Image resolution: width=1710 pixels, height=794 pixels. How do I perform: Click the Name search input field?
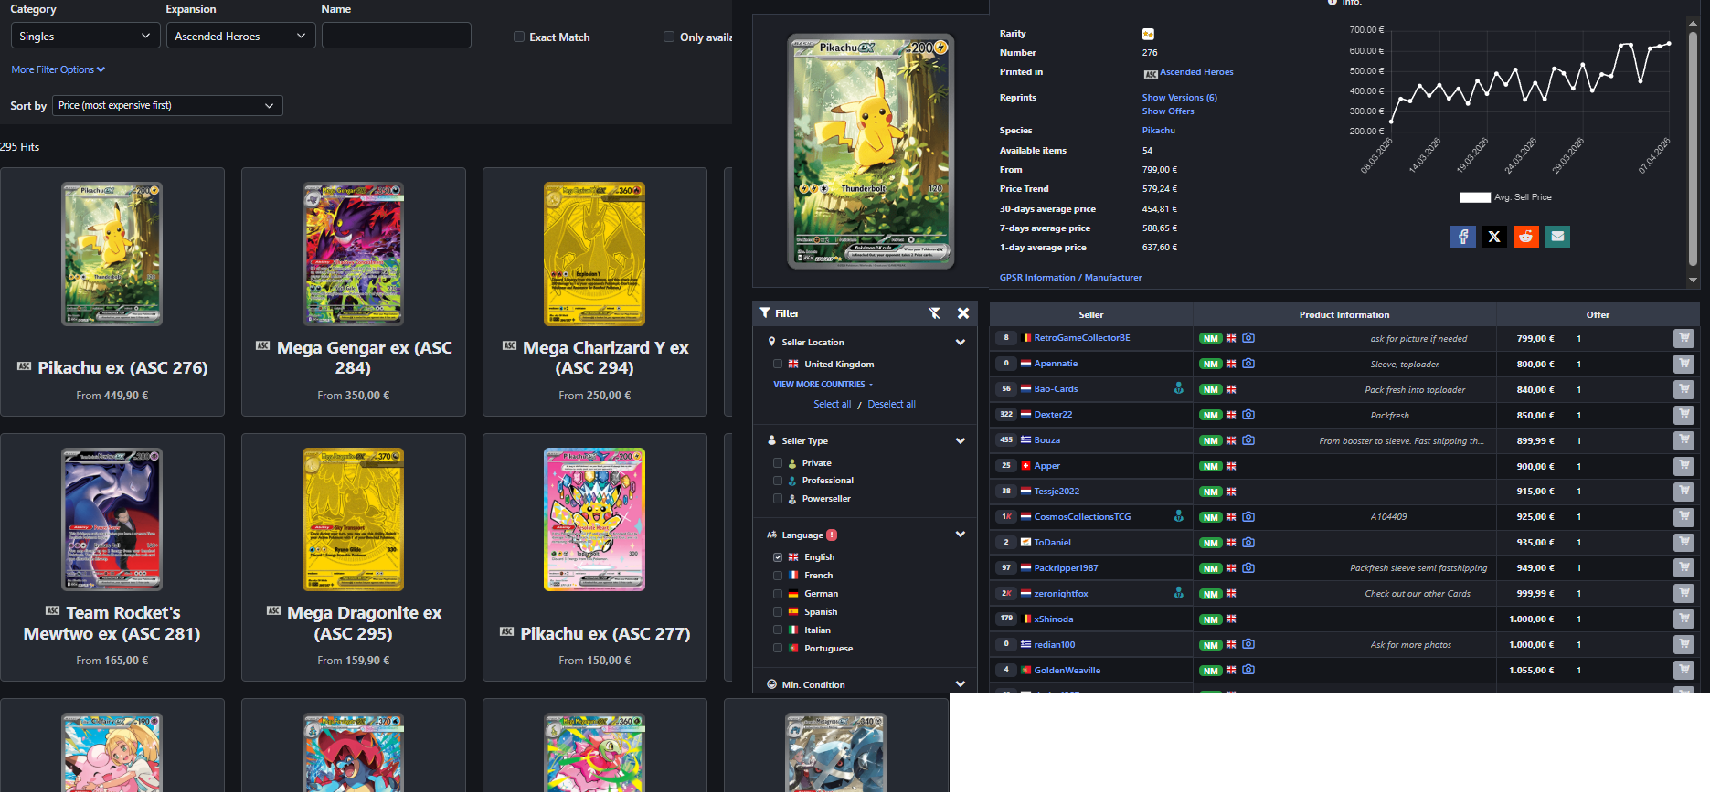tap(397, 36)
